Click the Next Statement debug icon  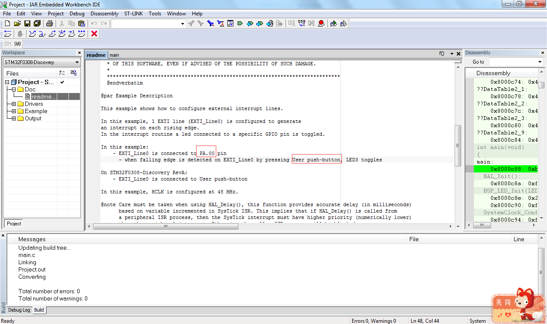62,34
